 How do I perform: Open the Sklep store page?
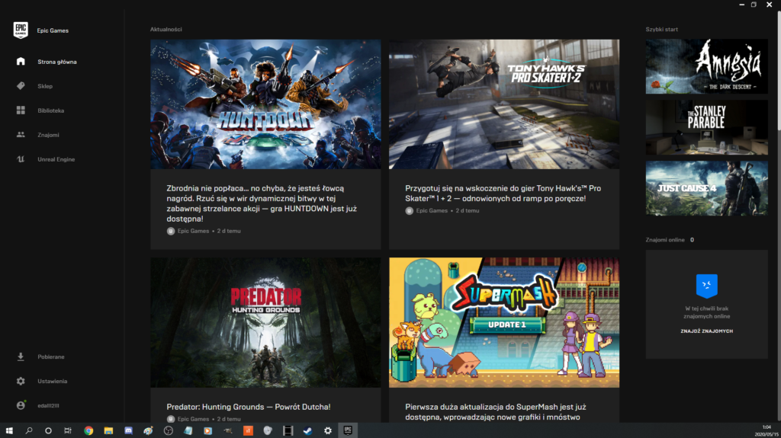tap(45, 86)
